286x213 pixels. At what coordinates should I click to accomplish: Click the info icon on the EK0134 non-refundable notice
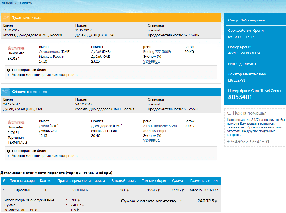tap(8, 70)
